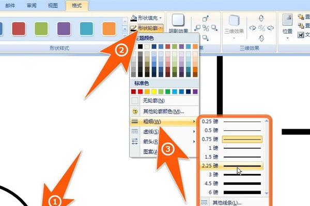Open 其他线条(L)... option
The width and height of the screenshot is (310, 206).
tap(235, 202)
